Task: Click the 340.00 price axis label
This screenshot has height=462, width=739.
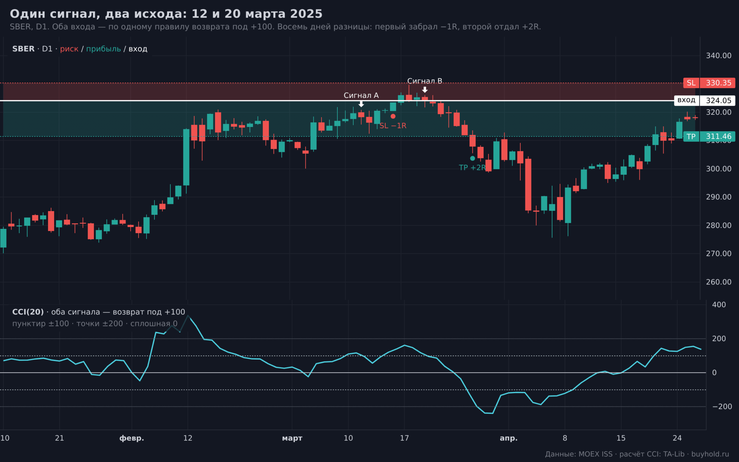Action: click(718, 56)
